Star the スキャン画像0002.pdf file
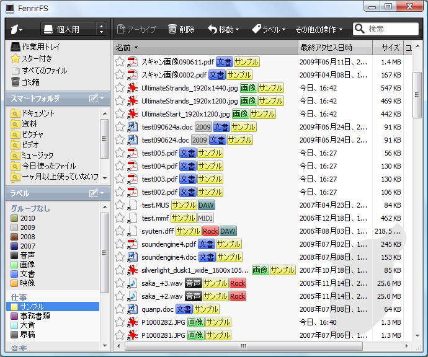Screen dimensions: 428x357 (120, 75)
